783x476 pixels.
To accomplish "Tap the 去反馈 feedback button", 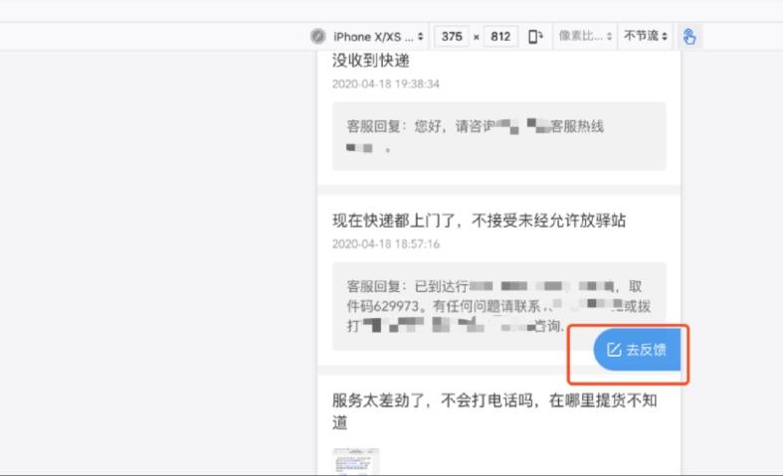I will pos(637,349).
